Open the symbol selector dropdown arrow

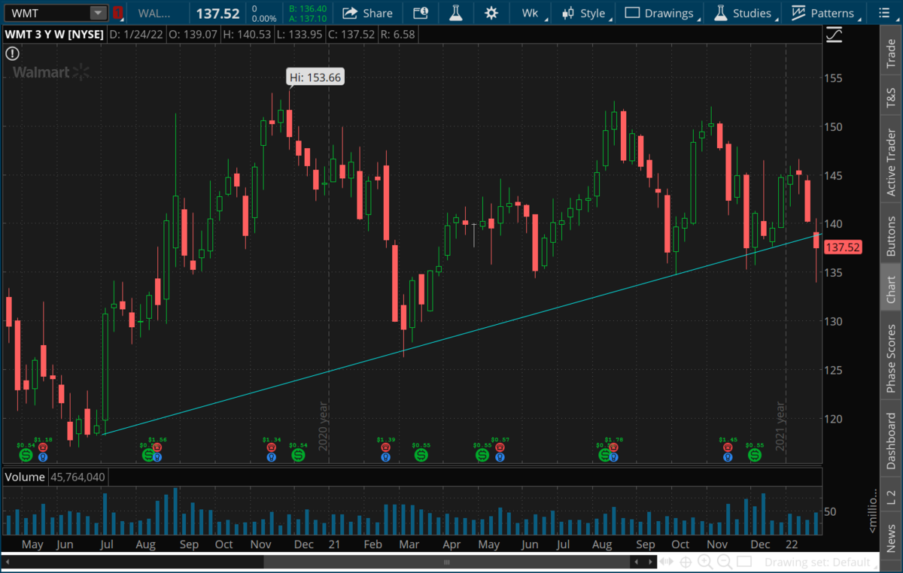pyautogui.click(x=99, y=13)
